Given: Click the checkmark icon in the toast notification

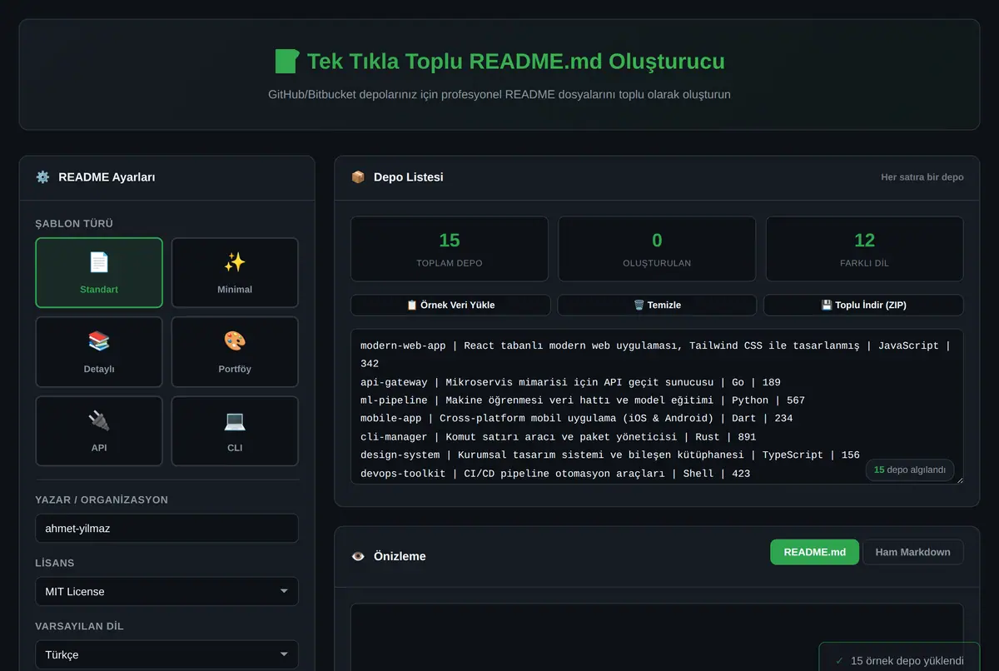Looking at the screenshot, I should click(x=839, y=661).
